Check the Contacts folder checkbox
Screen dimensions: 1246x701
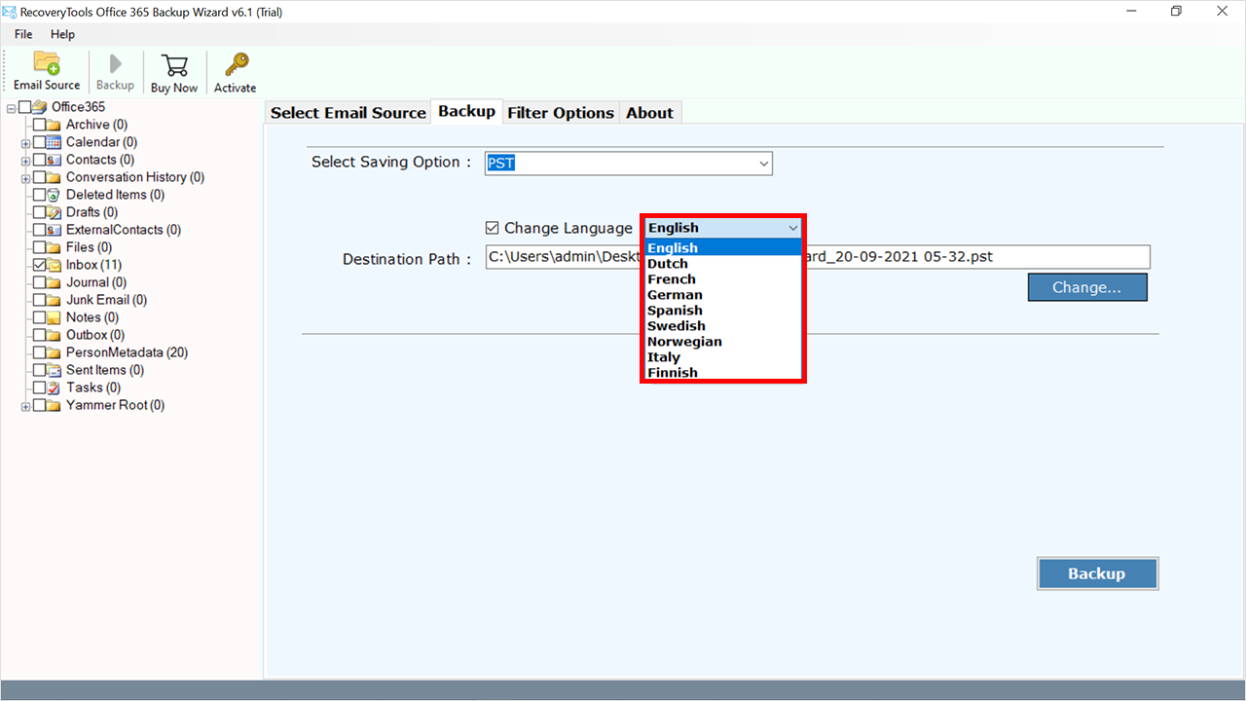(x=40, y=160)
